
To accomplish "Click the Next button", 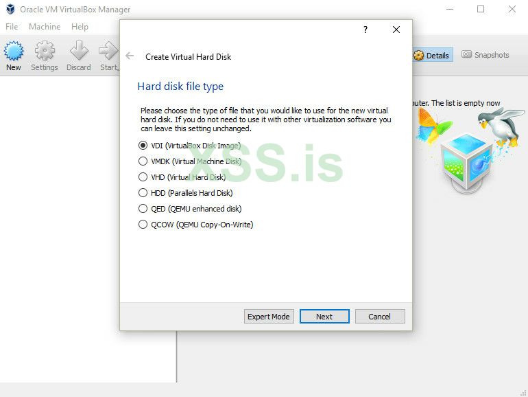I will [x=324, y=317].
